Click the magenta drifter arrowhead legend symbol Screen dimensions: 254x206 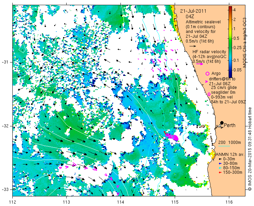click(206, 81)
